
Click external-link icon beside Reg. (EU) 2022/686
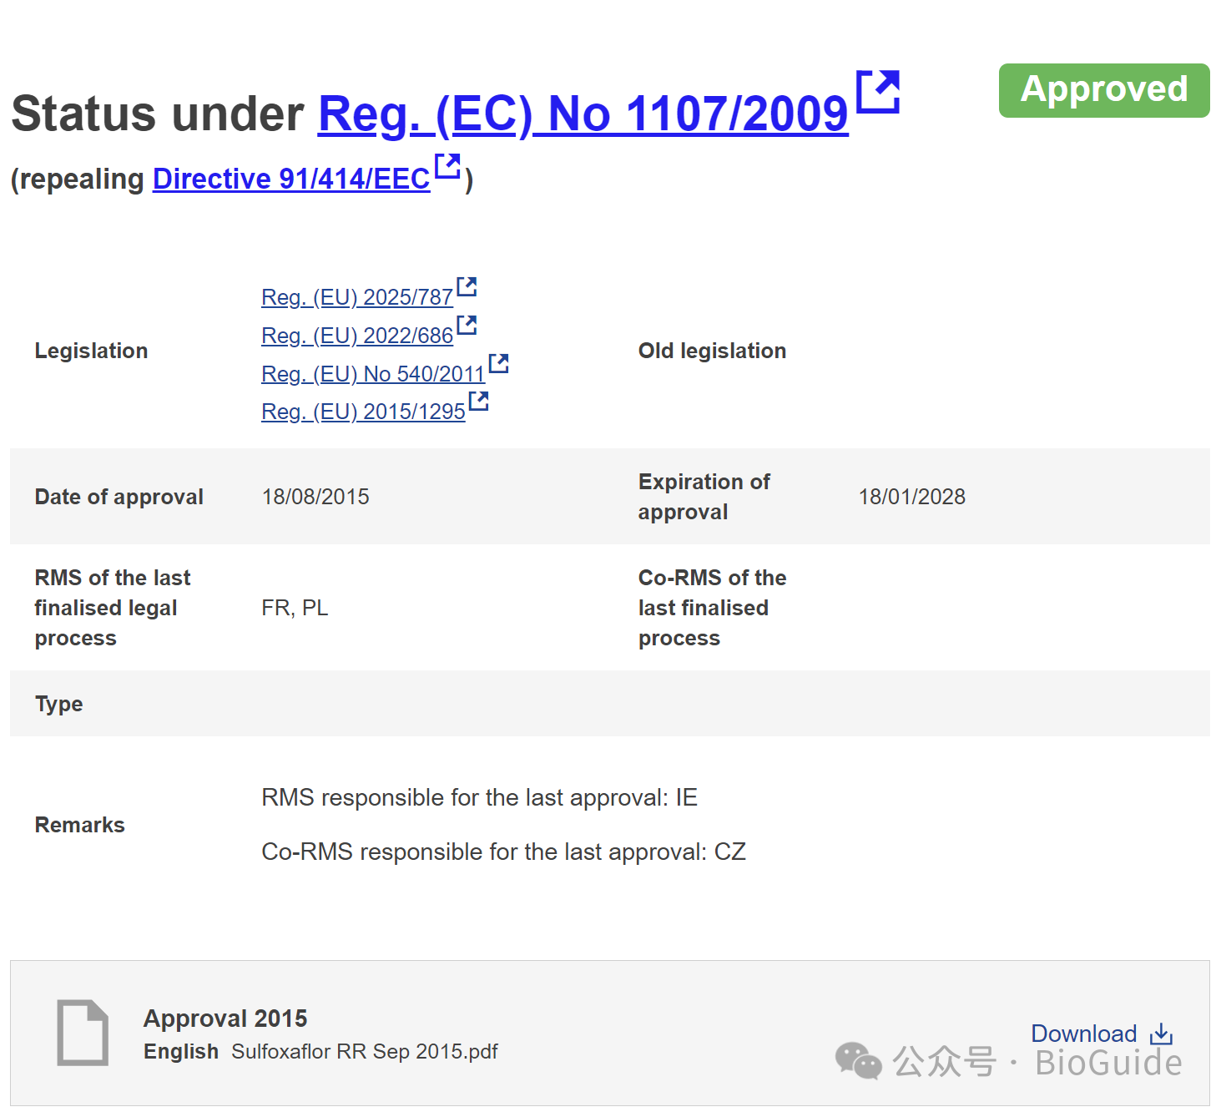click(467, 325)
